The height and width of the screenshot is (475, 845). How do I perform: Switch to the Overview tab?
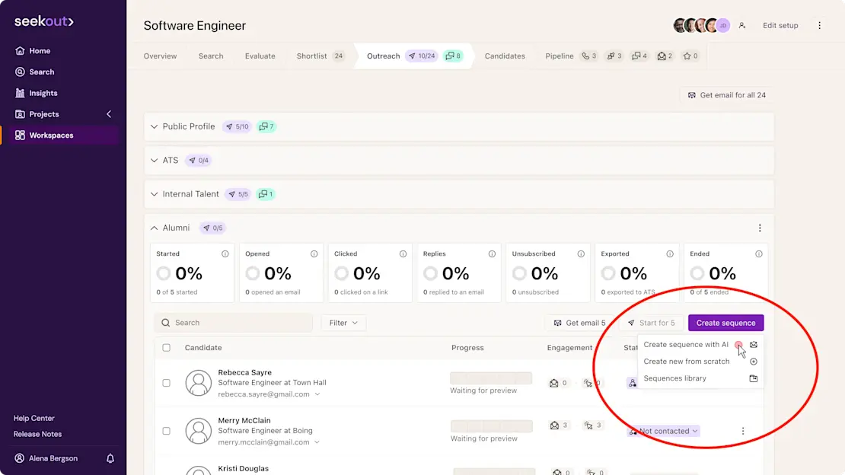coord(160,56)
